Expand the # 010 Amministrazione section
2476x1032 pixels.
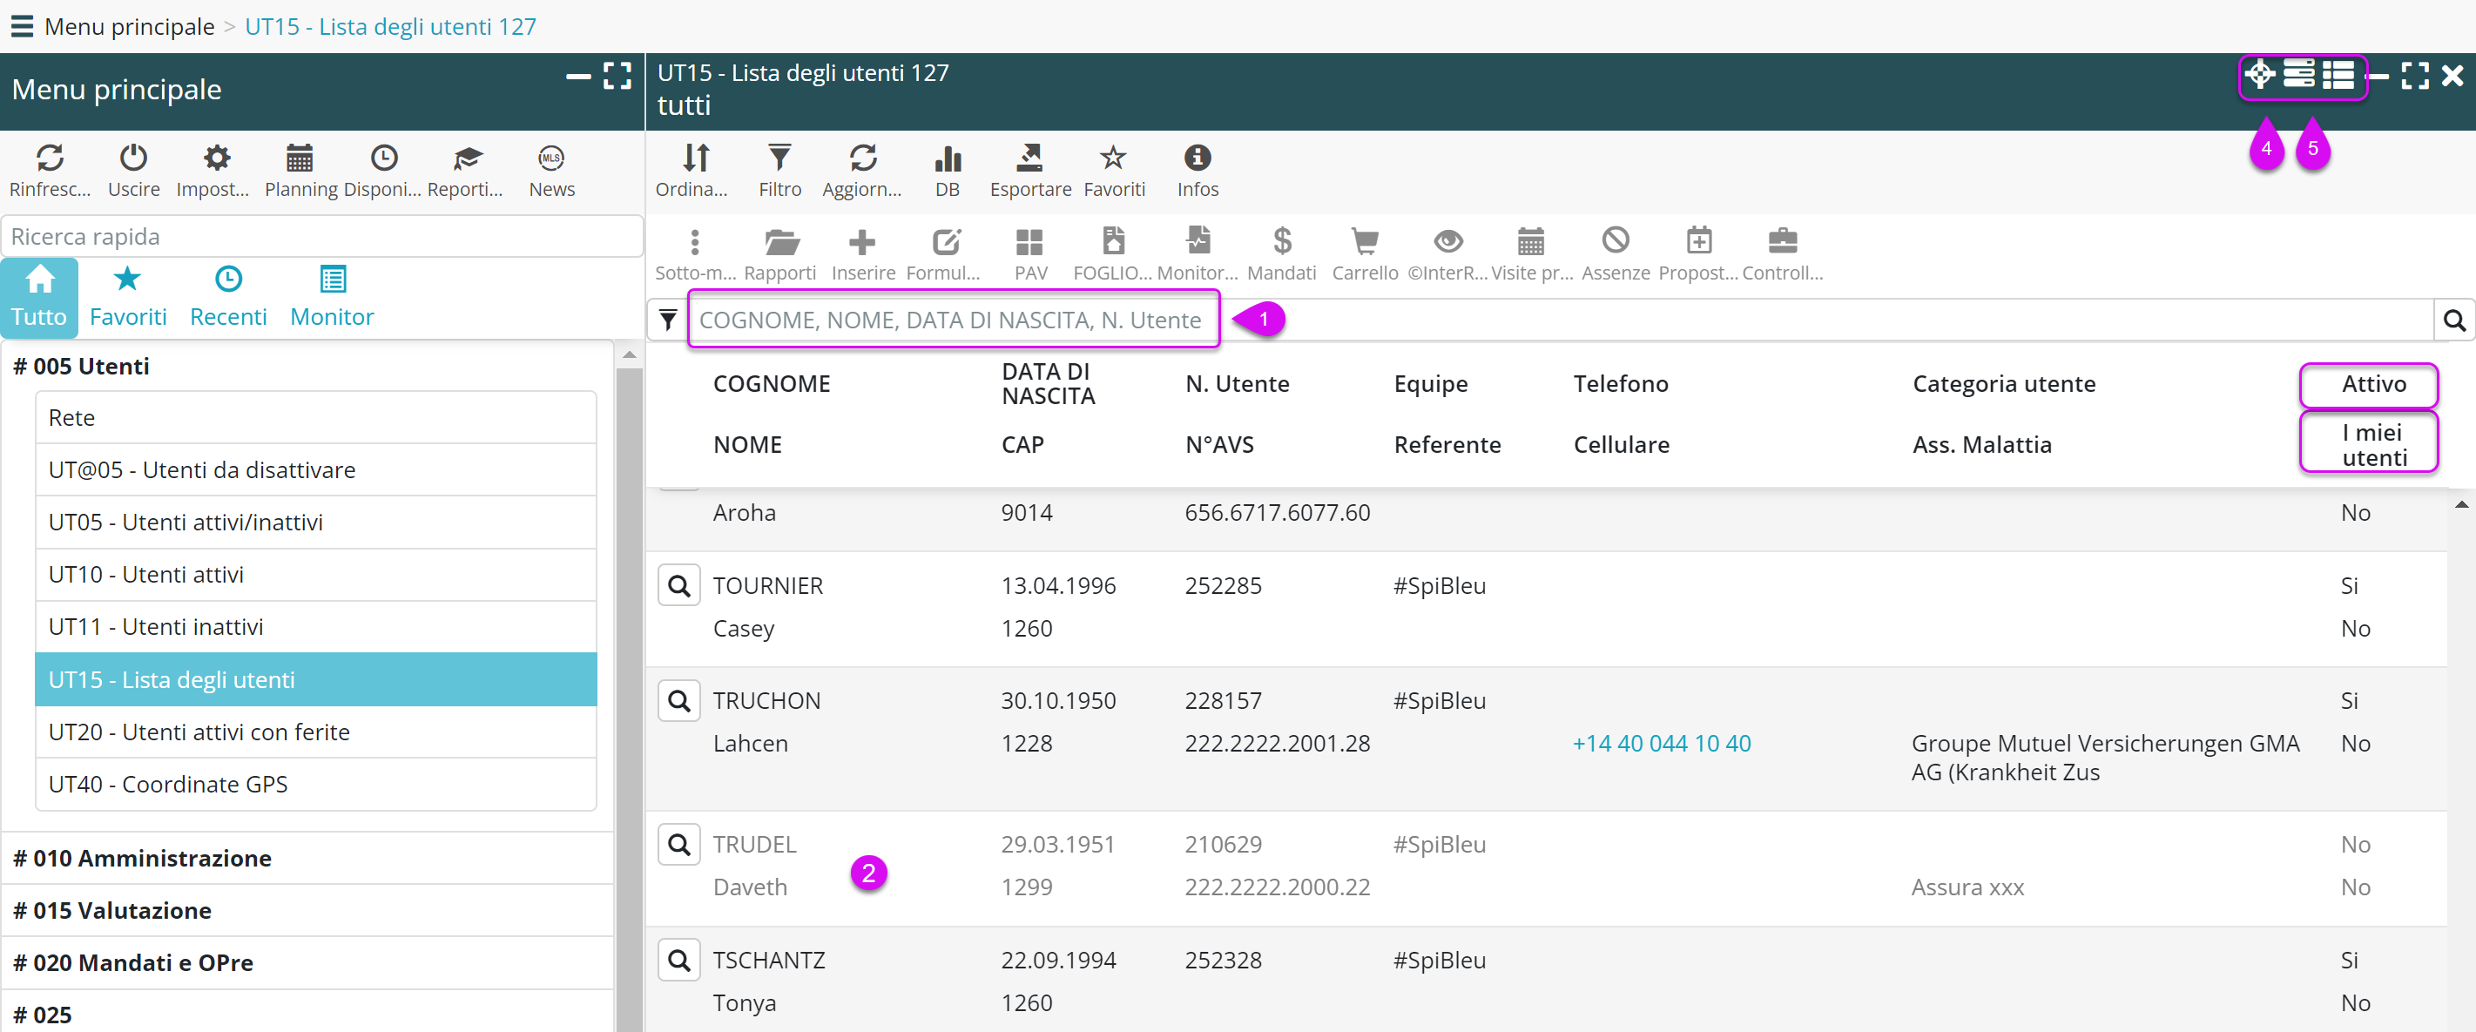[x=142, y=858]
